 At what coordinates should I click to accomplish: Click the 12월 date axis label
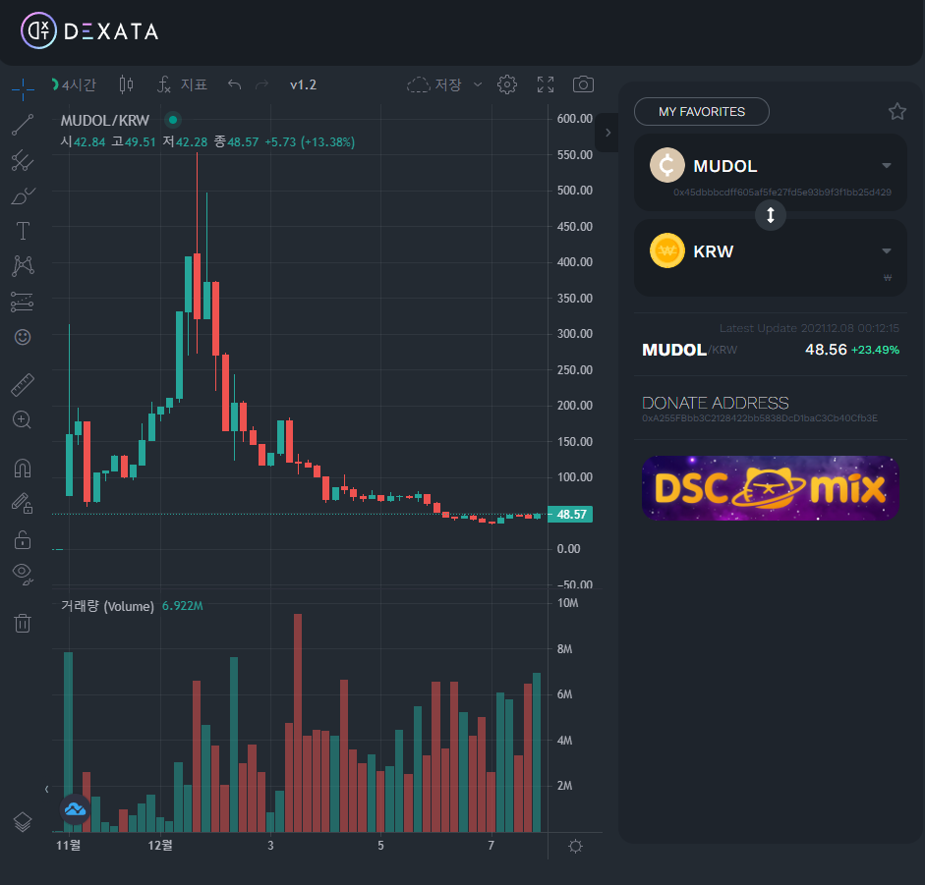click(160, 846)
